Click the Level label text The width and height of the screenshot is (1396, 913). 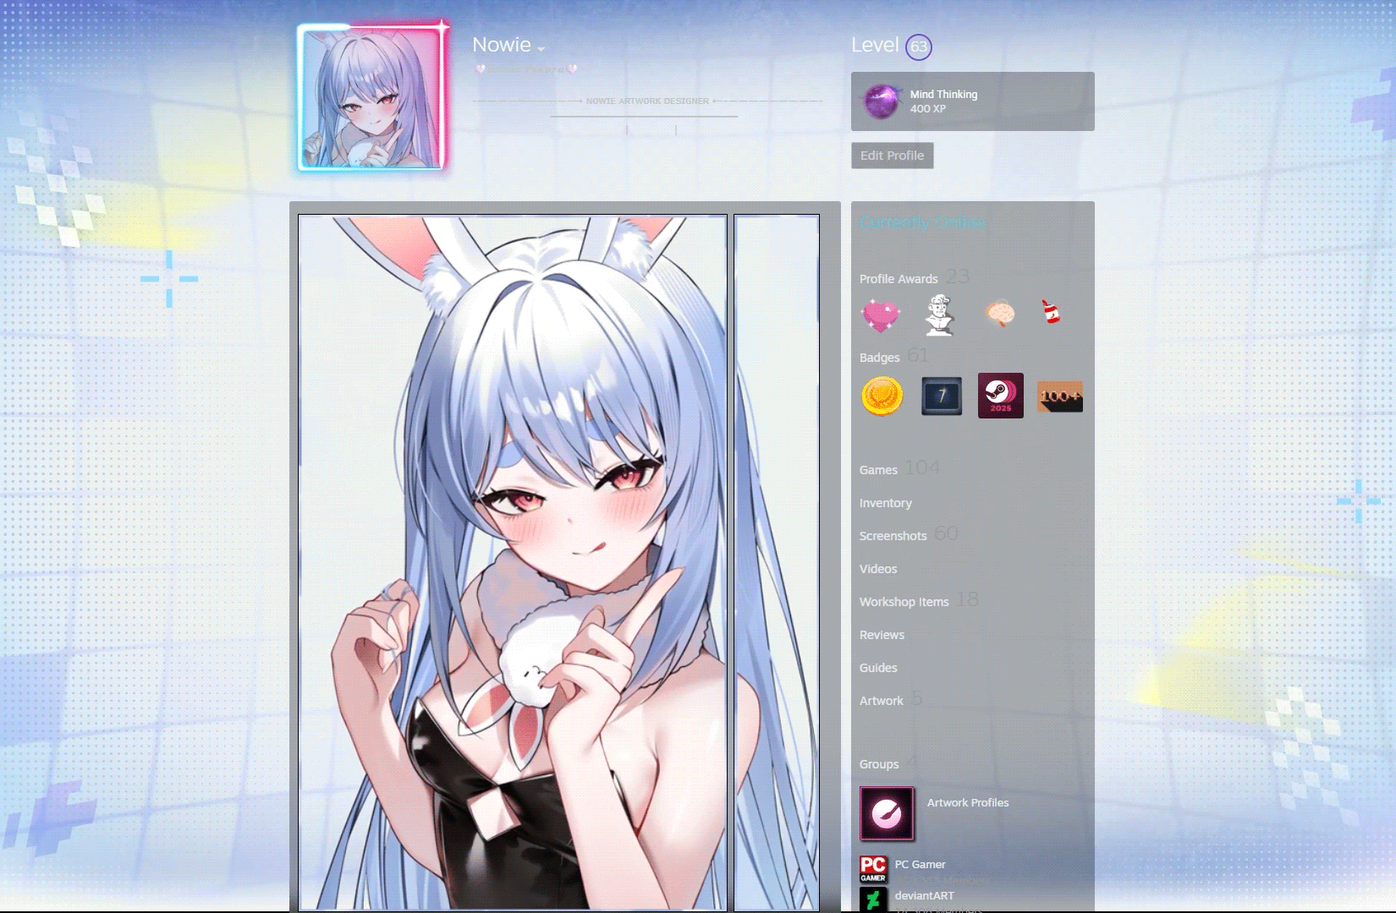pyautogui.click(x=875, y=45)
